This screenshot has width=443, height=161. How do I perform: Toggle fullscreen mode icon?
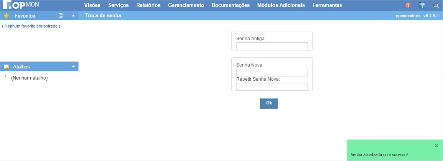(x=435, y=5)
